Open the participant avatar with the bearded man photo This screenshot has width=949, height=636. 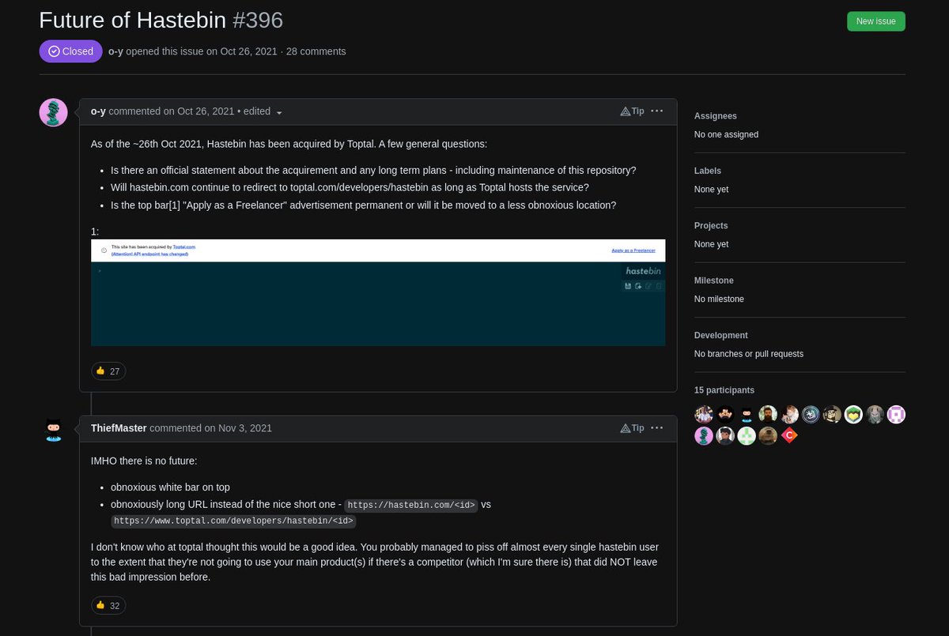click(768, 414)
